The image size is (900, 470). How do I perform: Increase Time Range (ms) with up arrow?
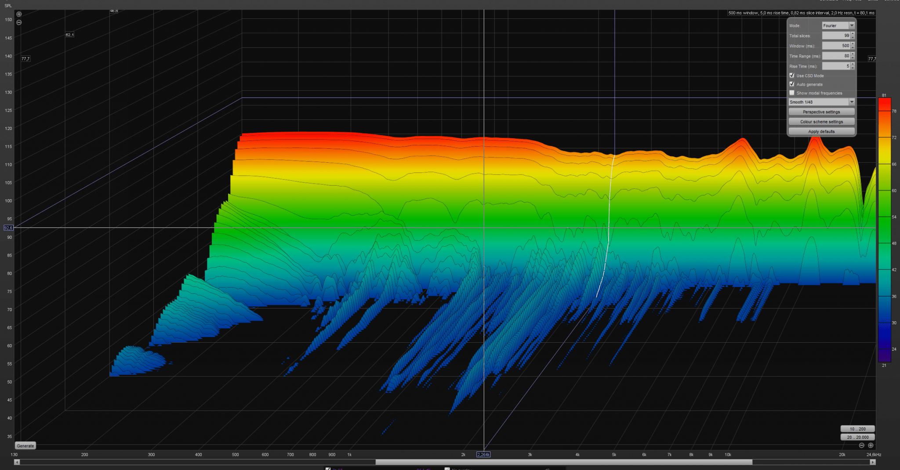point(853,54)
